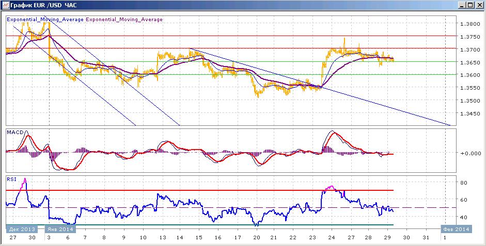
Task: Click the date label 7 on time axis
Action: 86,237
